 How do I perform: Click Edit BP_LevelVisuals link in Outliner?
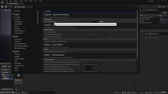(164, 19)
